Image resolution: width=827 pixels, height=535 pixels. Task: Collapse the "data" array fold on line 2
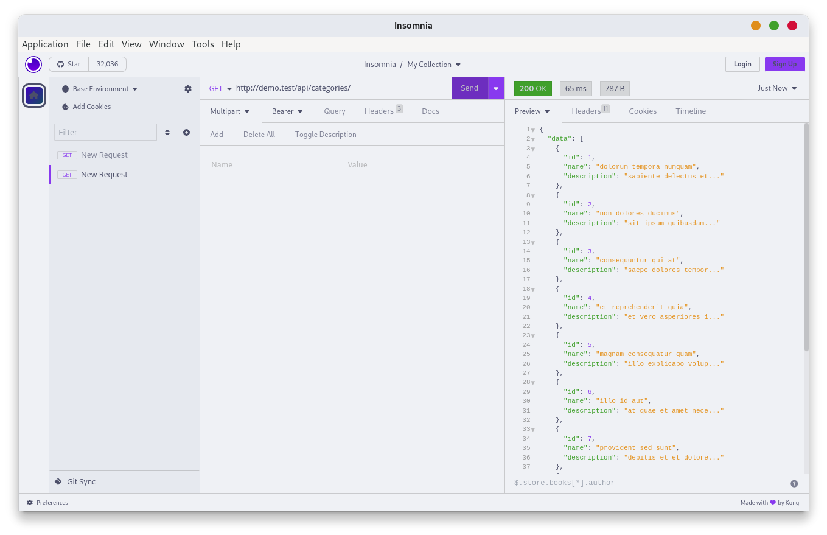[533, 139]
